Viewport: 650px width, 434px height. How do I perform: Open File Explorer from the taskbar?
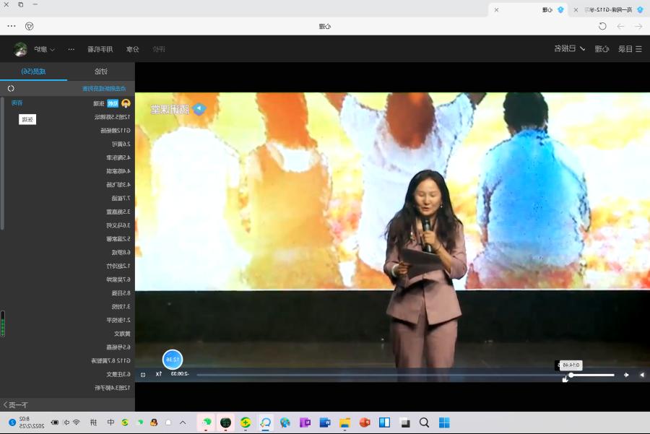344,422
